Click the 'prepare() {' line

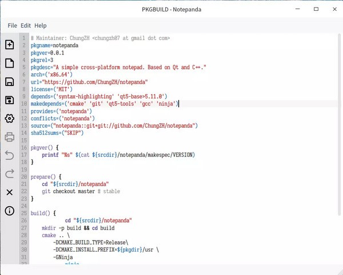(x=46, y=177)
